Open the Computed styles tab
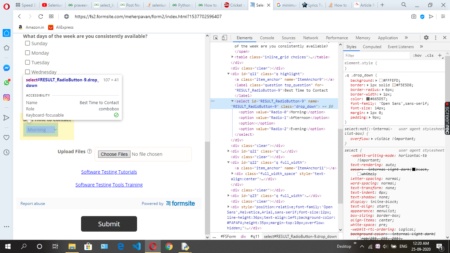 pyautogui.click(x=372, y=47)
